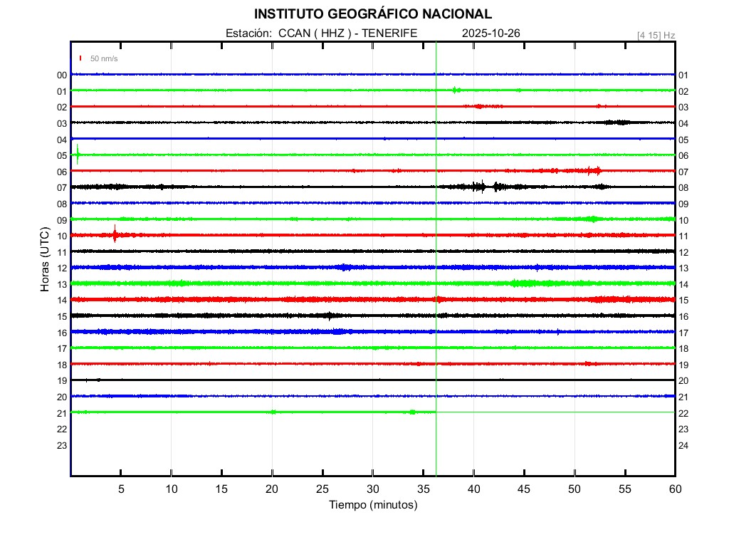Click the "Tiempo (minutos)" axis label
Screen dimensions: 729x547
[373, 505]
